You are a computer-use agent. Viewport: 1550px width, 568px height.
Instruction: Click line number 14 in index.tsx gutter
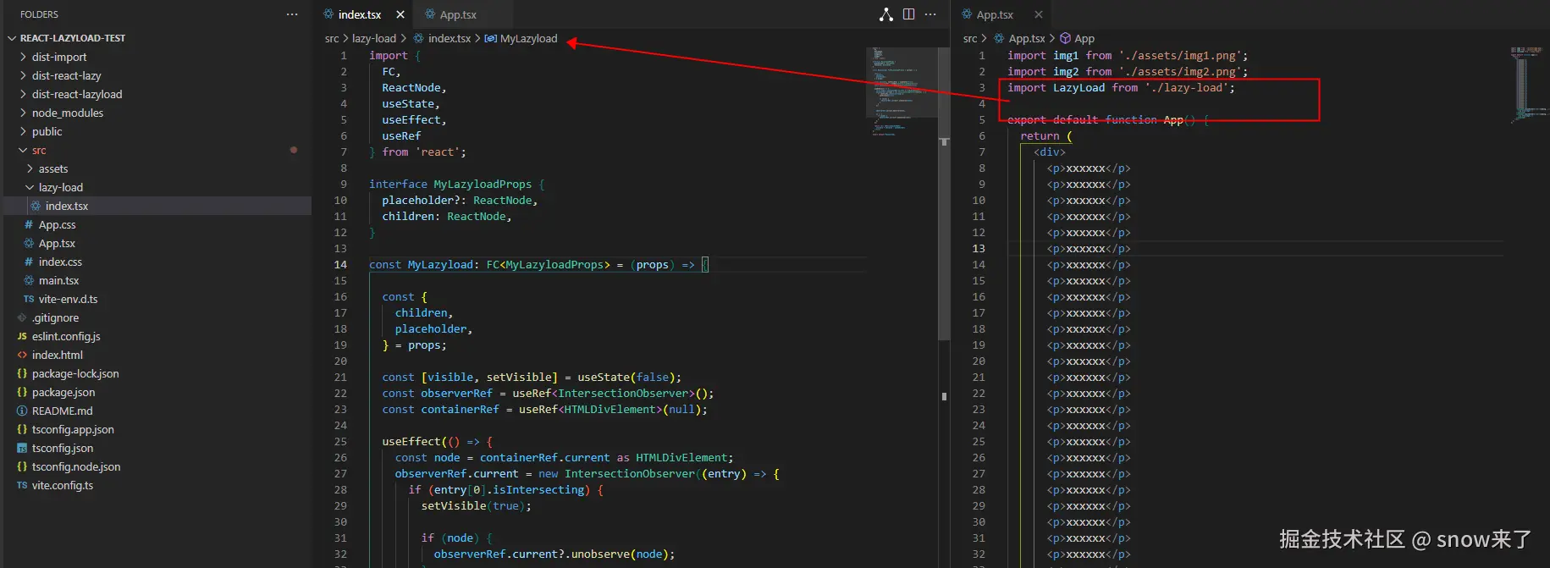point(340,264)
